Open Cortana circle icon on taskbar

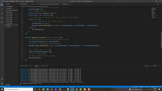tap(35, 89)
